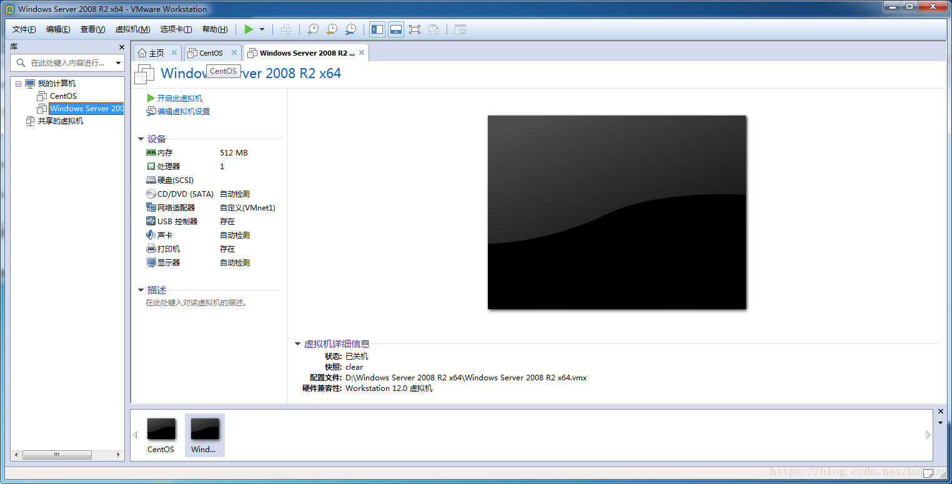Collapse the 我的计算机 tree node

(x=18, y=84)
